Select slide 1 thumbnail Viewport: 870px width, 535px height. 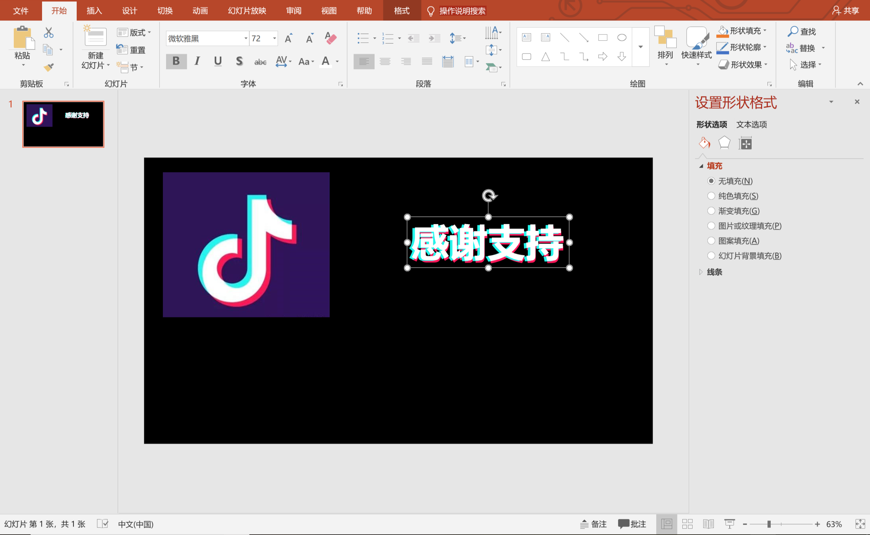63,124
